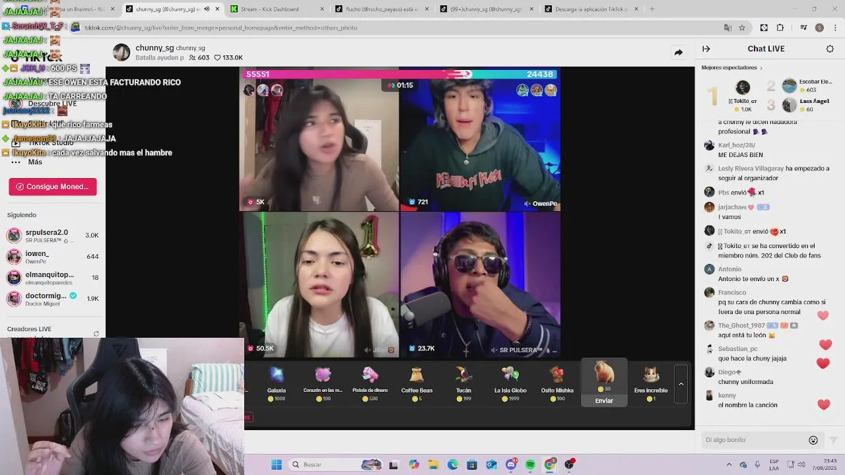The image size is (845, 475).
Task: Choose the Coffee Bean gift
Action: tap(417, 384)
